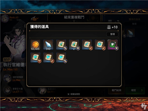Select the heart rune with red sword badge

coord(48,58)
